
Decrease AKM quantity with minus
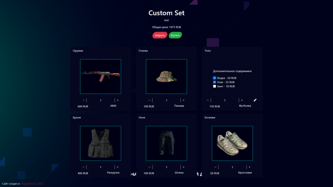(84, 100)
